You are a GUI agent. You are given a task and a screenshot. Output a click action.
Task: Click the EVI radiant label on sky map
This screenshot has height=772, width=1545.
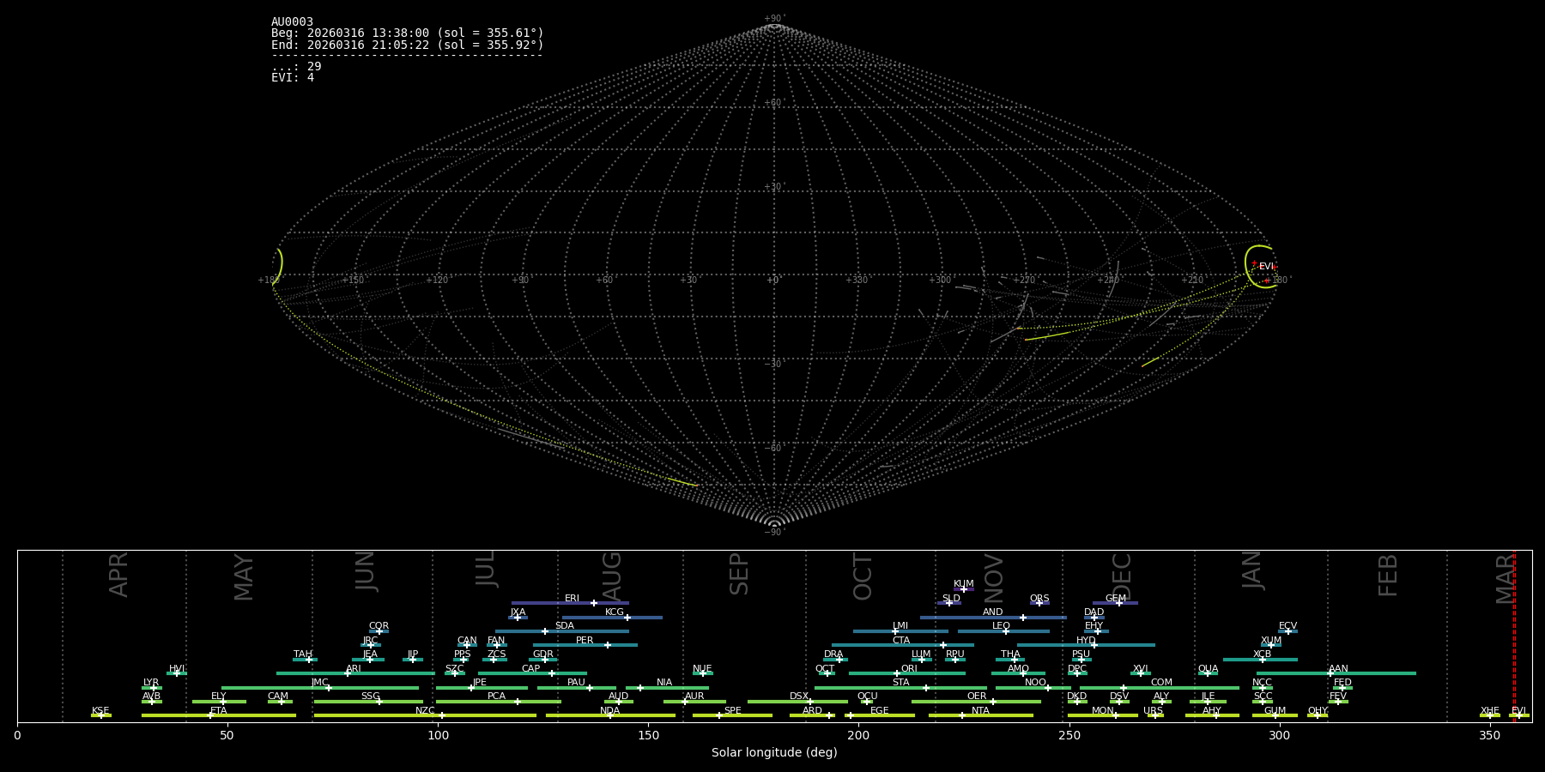tap(1266, 267)
